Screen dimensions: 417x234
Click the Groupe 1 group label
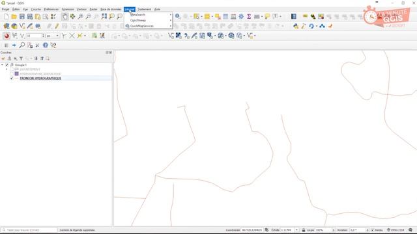point(20,65)
